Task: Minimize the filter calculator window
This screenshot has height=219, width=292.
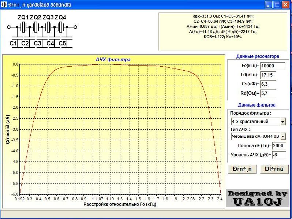Action: point(269,5)
